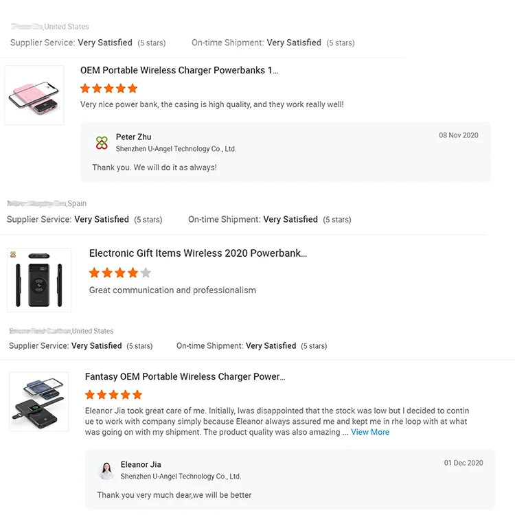Click the Fantasy OEM charger product thumbnail
Image resolution: width=515 pixels, height=515 pixels.
[38, 402]
